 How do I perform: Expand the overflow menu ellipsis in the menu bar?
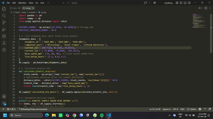click(x=48, y=3)
